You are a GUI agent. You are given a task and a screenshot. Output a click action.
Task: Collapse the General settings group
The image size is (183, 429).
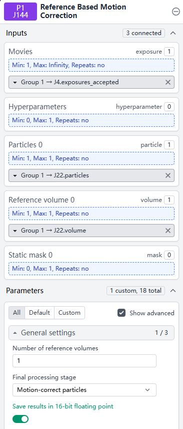point(91,333)
